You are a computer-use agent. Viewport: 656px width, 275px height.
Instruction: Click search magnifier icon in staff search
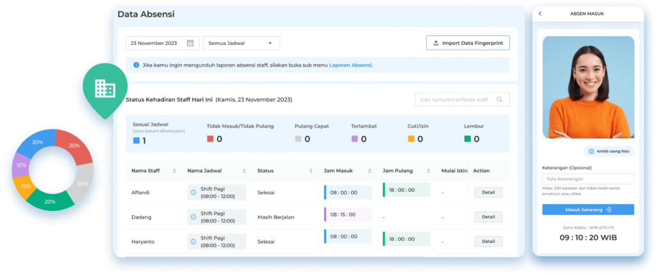point(500,99)
